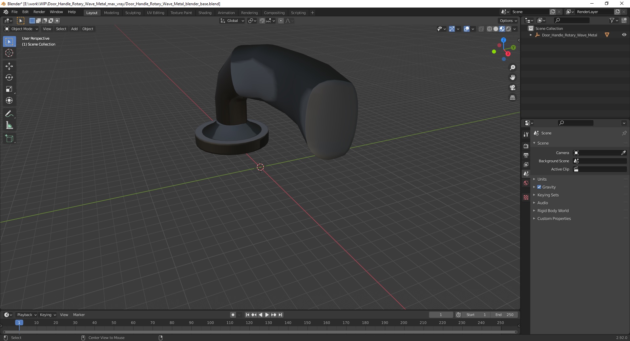The image size is (630, 341).
Task: Open the timeline Marker menu
Action: click(79, 315)
